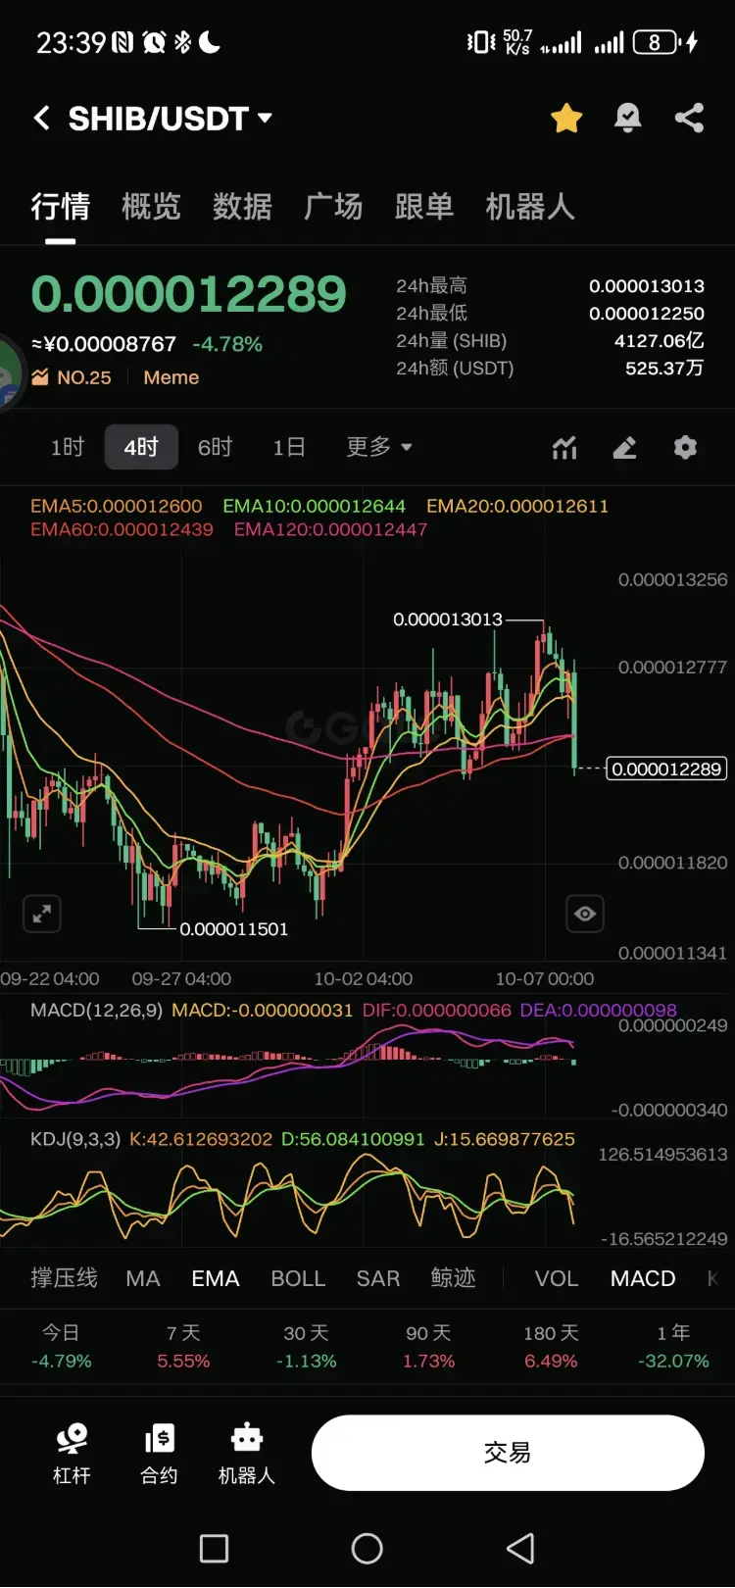Expand chart to fullscreen
Screen dimensions: 735x1588
click(x=42, y=914)
